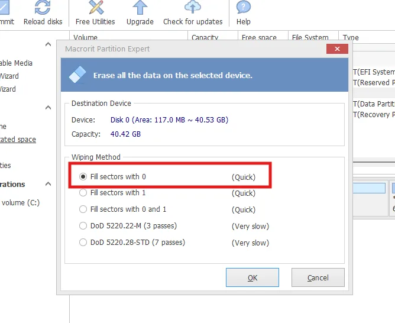This screenshot has width=395, height=323.
Task: Click the Capacity column header
Action: (x=213, y=37)
